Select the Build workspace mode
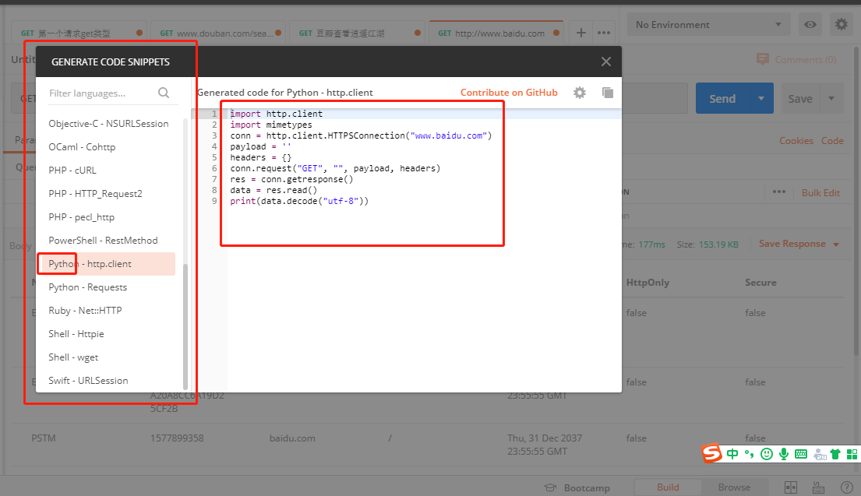Image resolution: width=861 pixels, height=496 pixels. coord(668,487)
